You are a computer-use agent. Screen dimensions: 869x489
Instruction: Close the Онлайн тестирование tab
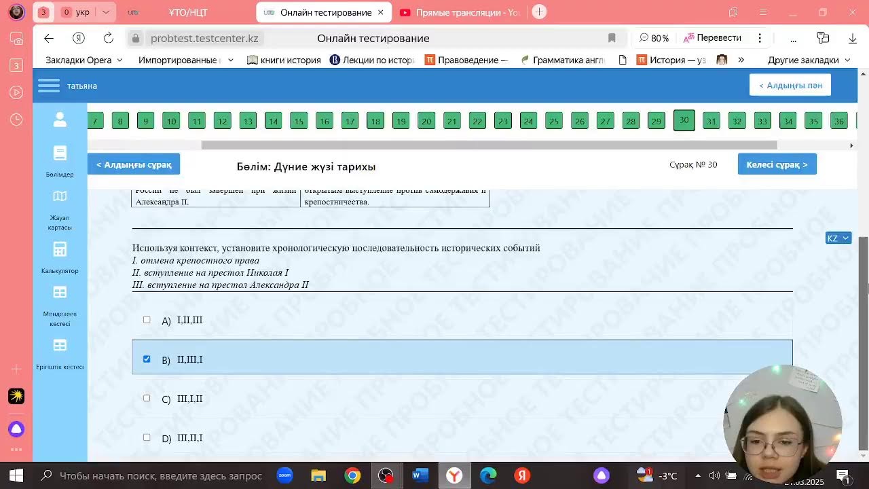click(381, 12)
